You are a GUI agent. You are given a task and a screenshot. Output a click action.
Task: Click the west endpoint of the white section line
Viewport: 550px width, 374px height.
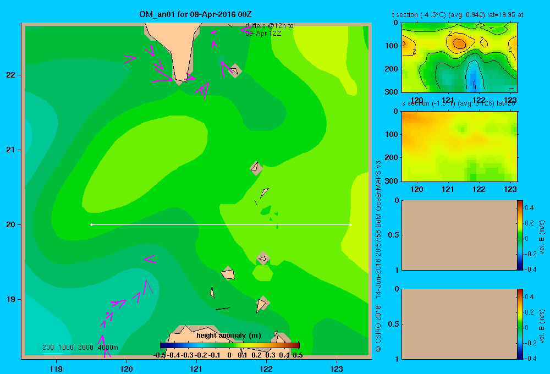(x=91, y=224)
